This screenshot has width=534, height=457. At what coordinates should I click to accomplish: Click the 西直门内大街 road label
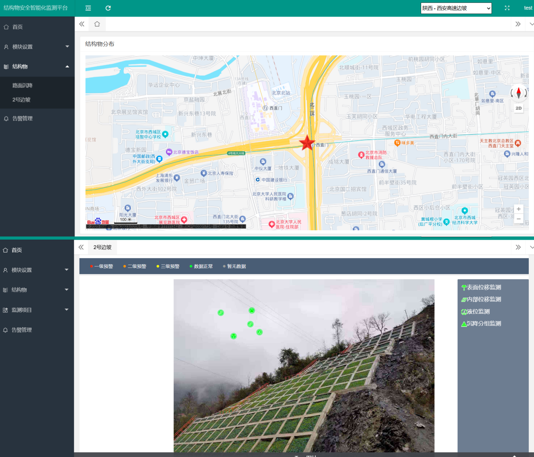click(x=443, y=136)
